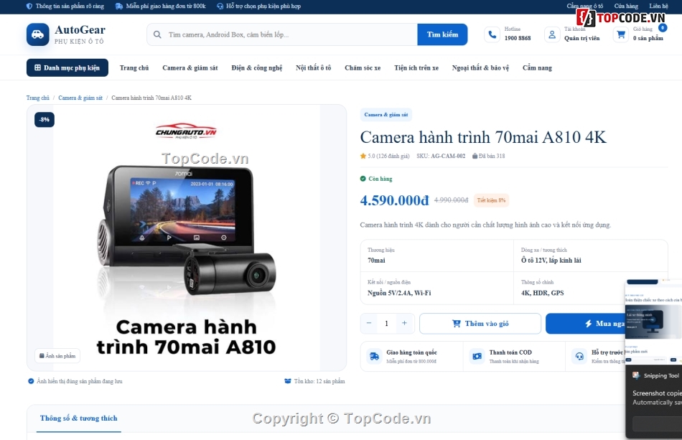Click the quantity input field

(x=386, y=323)
